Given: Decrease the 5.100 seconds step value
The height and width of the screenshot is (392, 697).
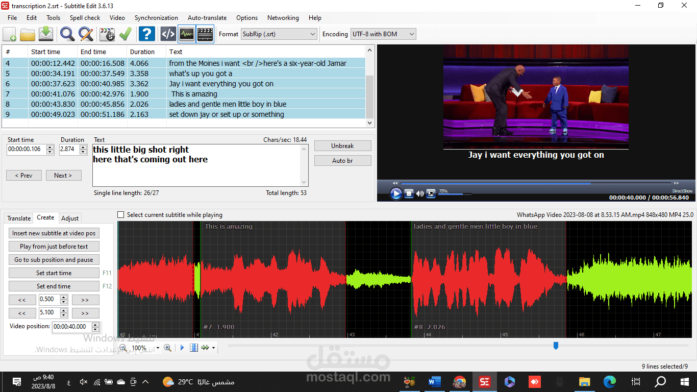Looking at the screenshot, I should point(64,315).
